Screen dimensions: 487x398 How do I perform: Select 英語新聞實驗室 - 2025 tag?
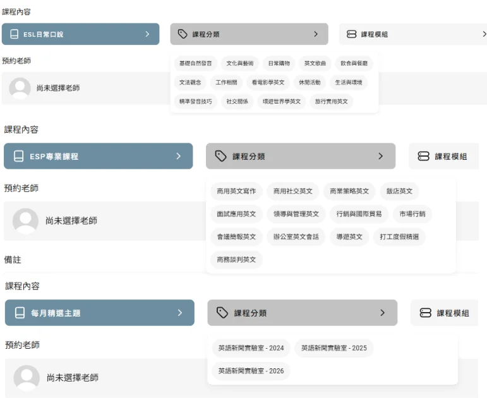[334, 348]
